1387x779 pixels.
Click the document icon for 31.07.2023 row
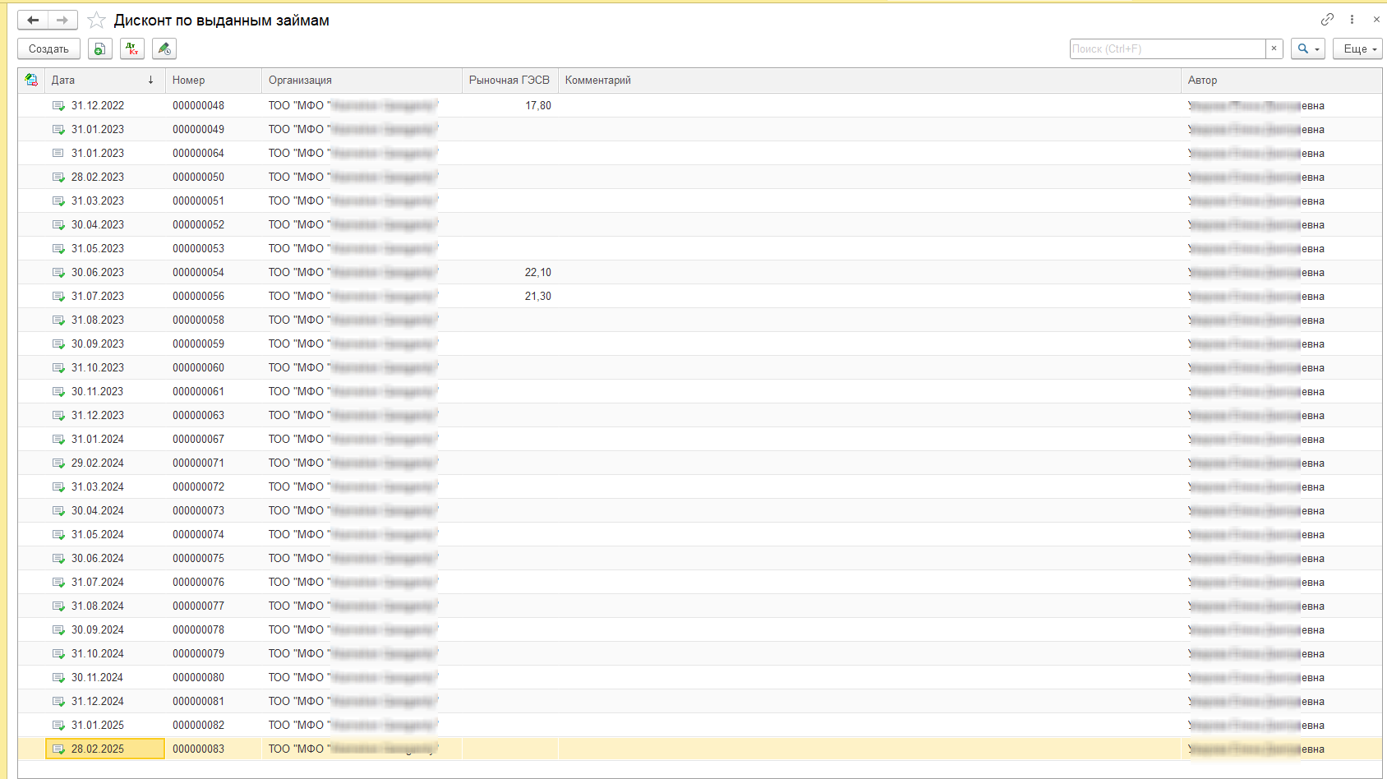pos(58,296)
